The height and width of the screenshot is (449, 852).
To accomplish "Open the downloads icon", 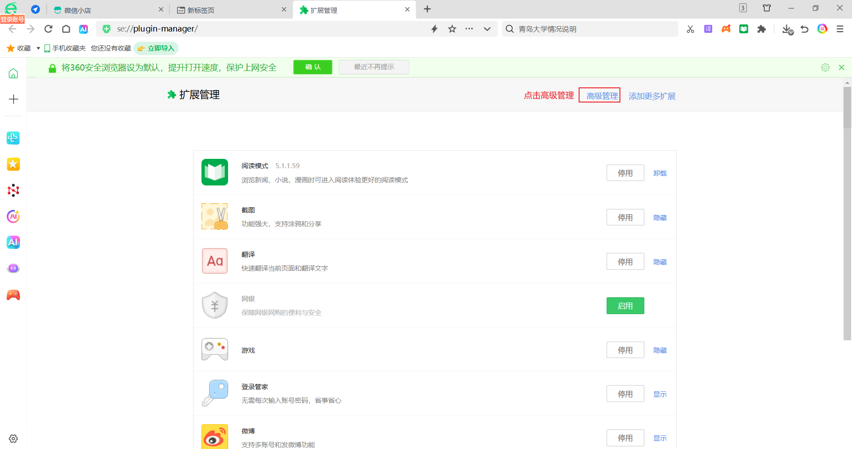I will pos(787,29).
